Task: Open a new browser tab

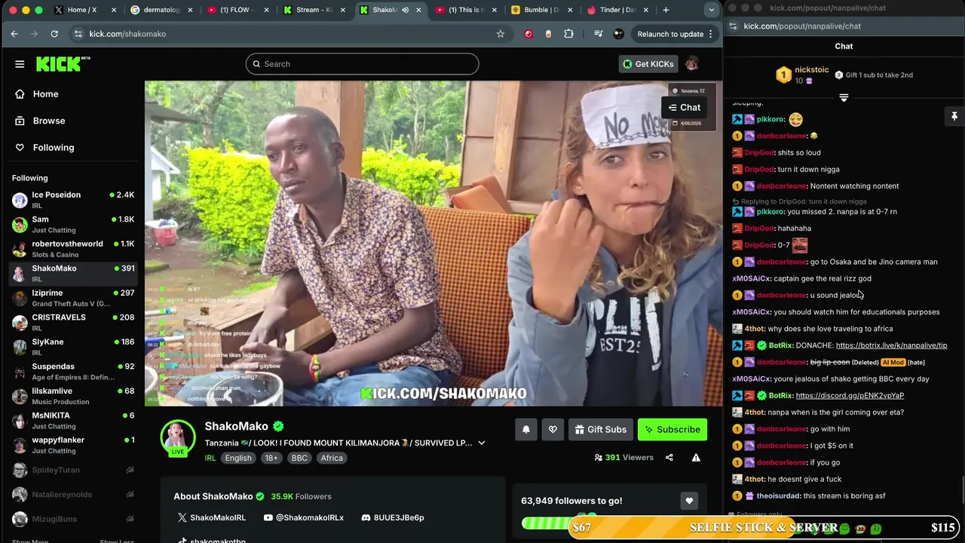Action: [666, 10]
